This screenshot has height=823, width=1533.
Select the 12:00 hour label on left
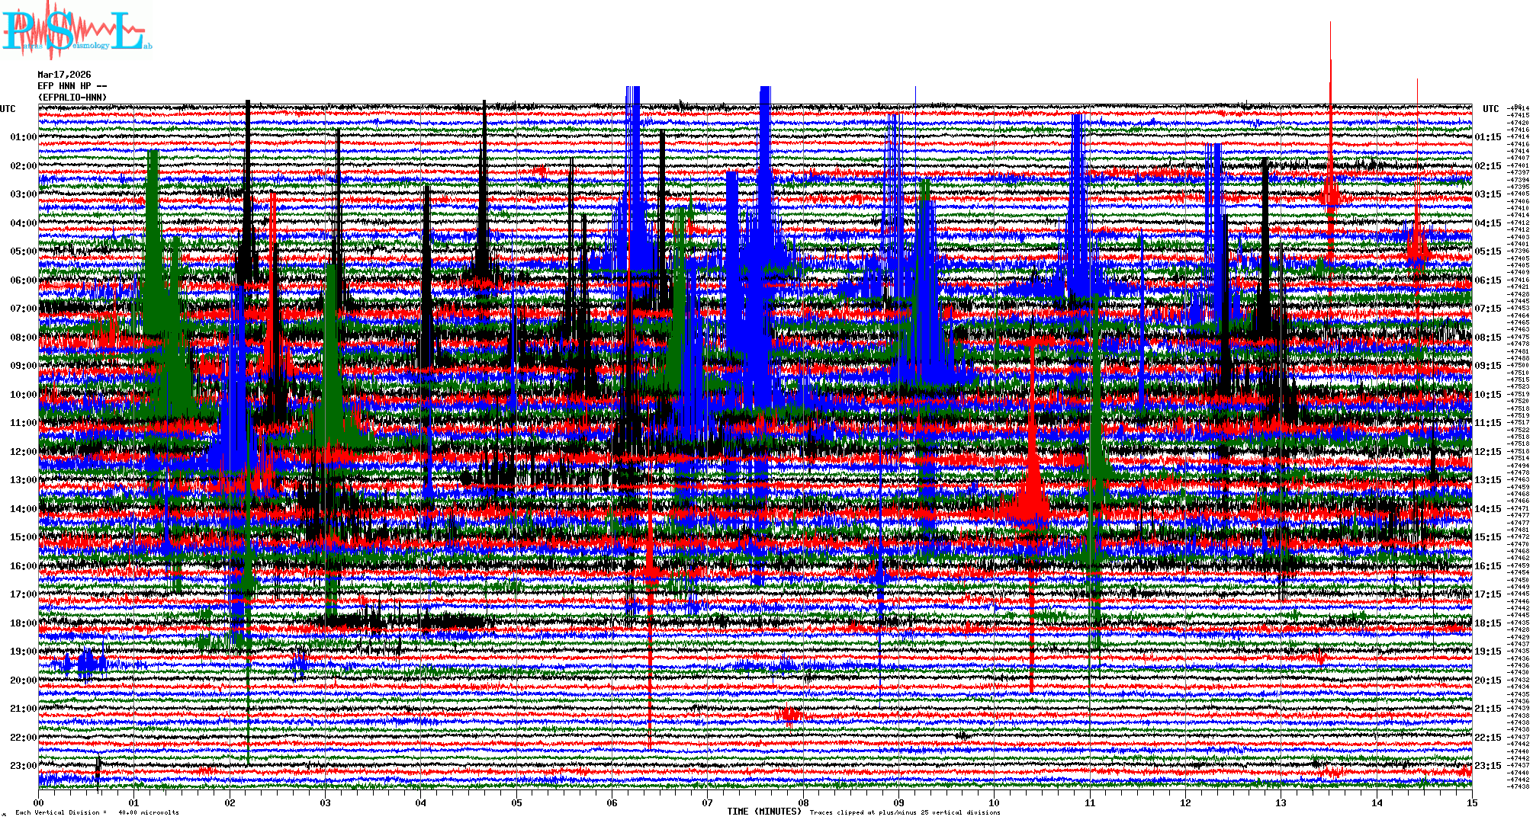click(x=23, y=452)
